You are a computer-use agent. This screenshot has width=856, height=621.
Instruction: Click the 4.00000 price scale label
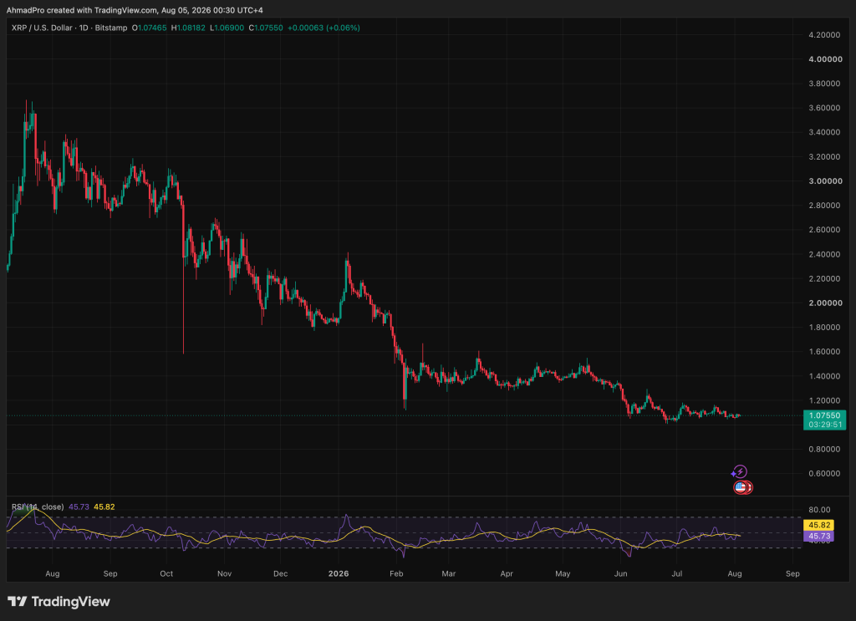pyautogui.click(x=825, y=59)
